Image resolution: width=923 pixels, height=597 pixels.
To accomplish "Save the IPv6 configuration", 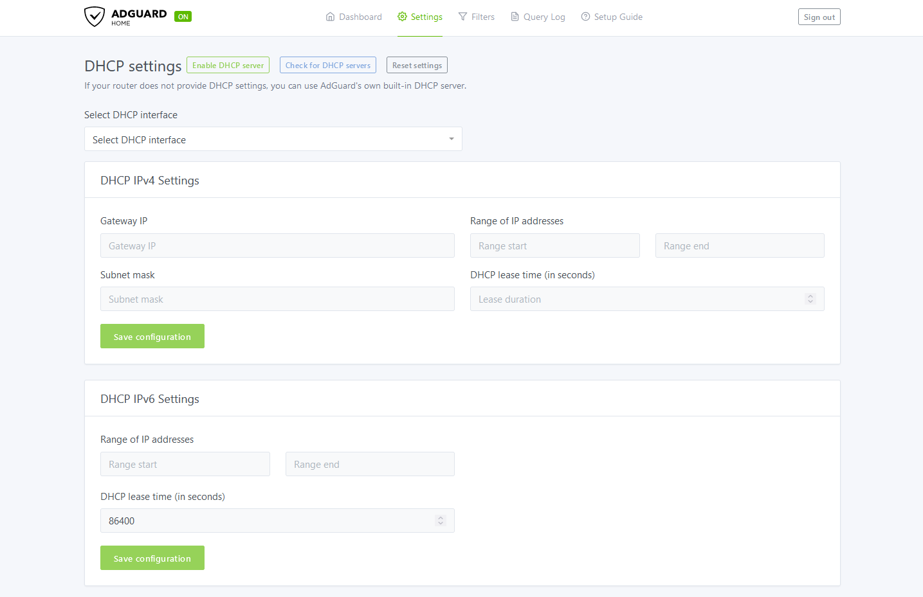I will coord(152,558).
